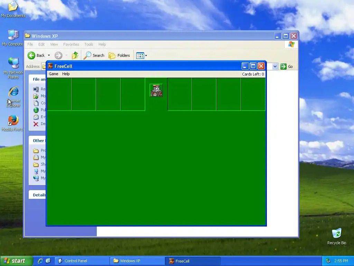This screenshot has width=354, height=266.
Task: Click the Rename task icon in sidebar
Action: (x=36, y=89)
